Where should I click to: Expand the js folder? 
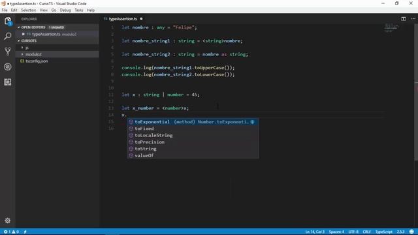pos(57,48)
